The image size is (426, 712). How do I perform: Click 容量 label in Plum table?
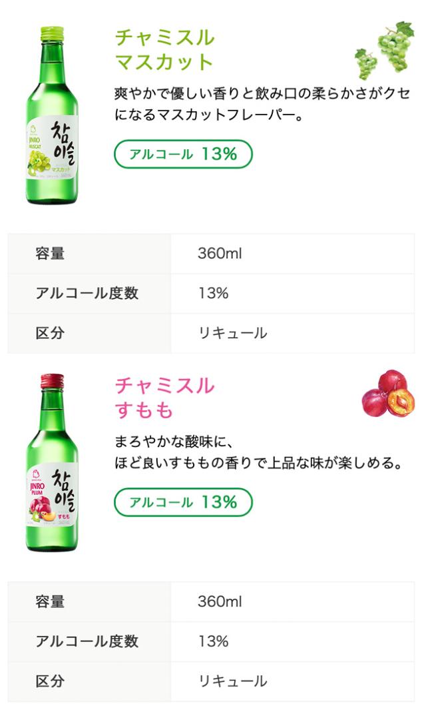point(50,602)
